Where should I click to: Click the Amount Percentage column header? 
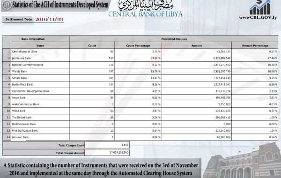255,45
